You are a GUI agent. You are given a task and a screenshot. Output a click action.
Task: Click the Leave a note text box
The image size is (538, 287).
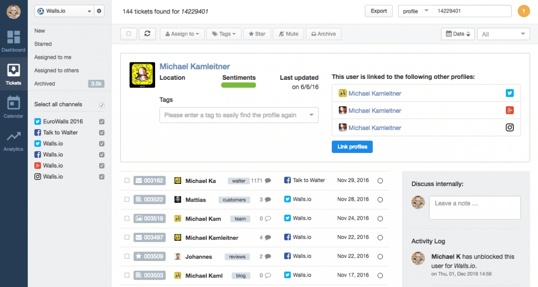pos(475,208)
